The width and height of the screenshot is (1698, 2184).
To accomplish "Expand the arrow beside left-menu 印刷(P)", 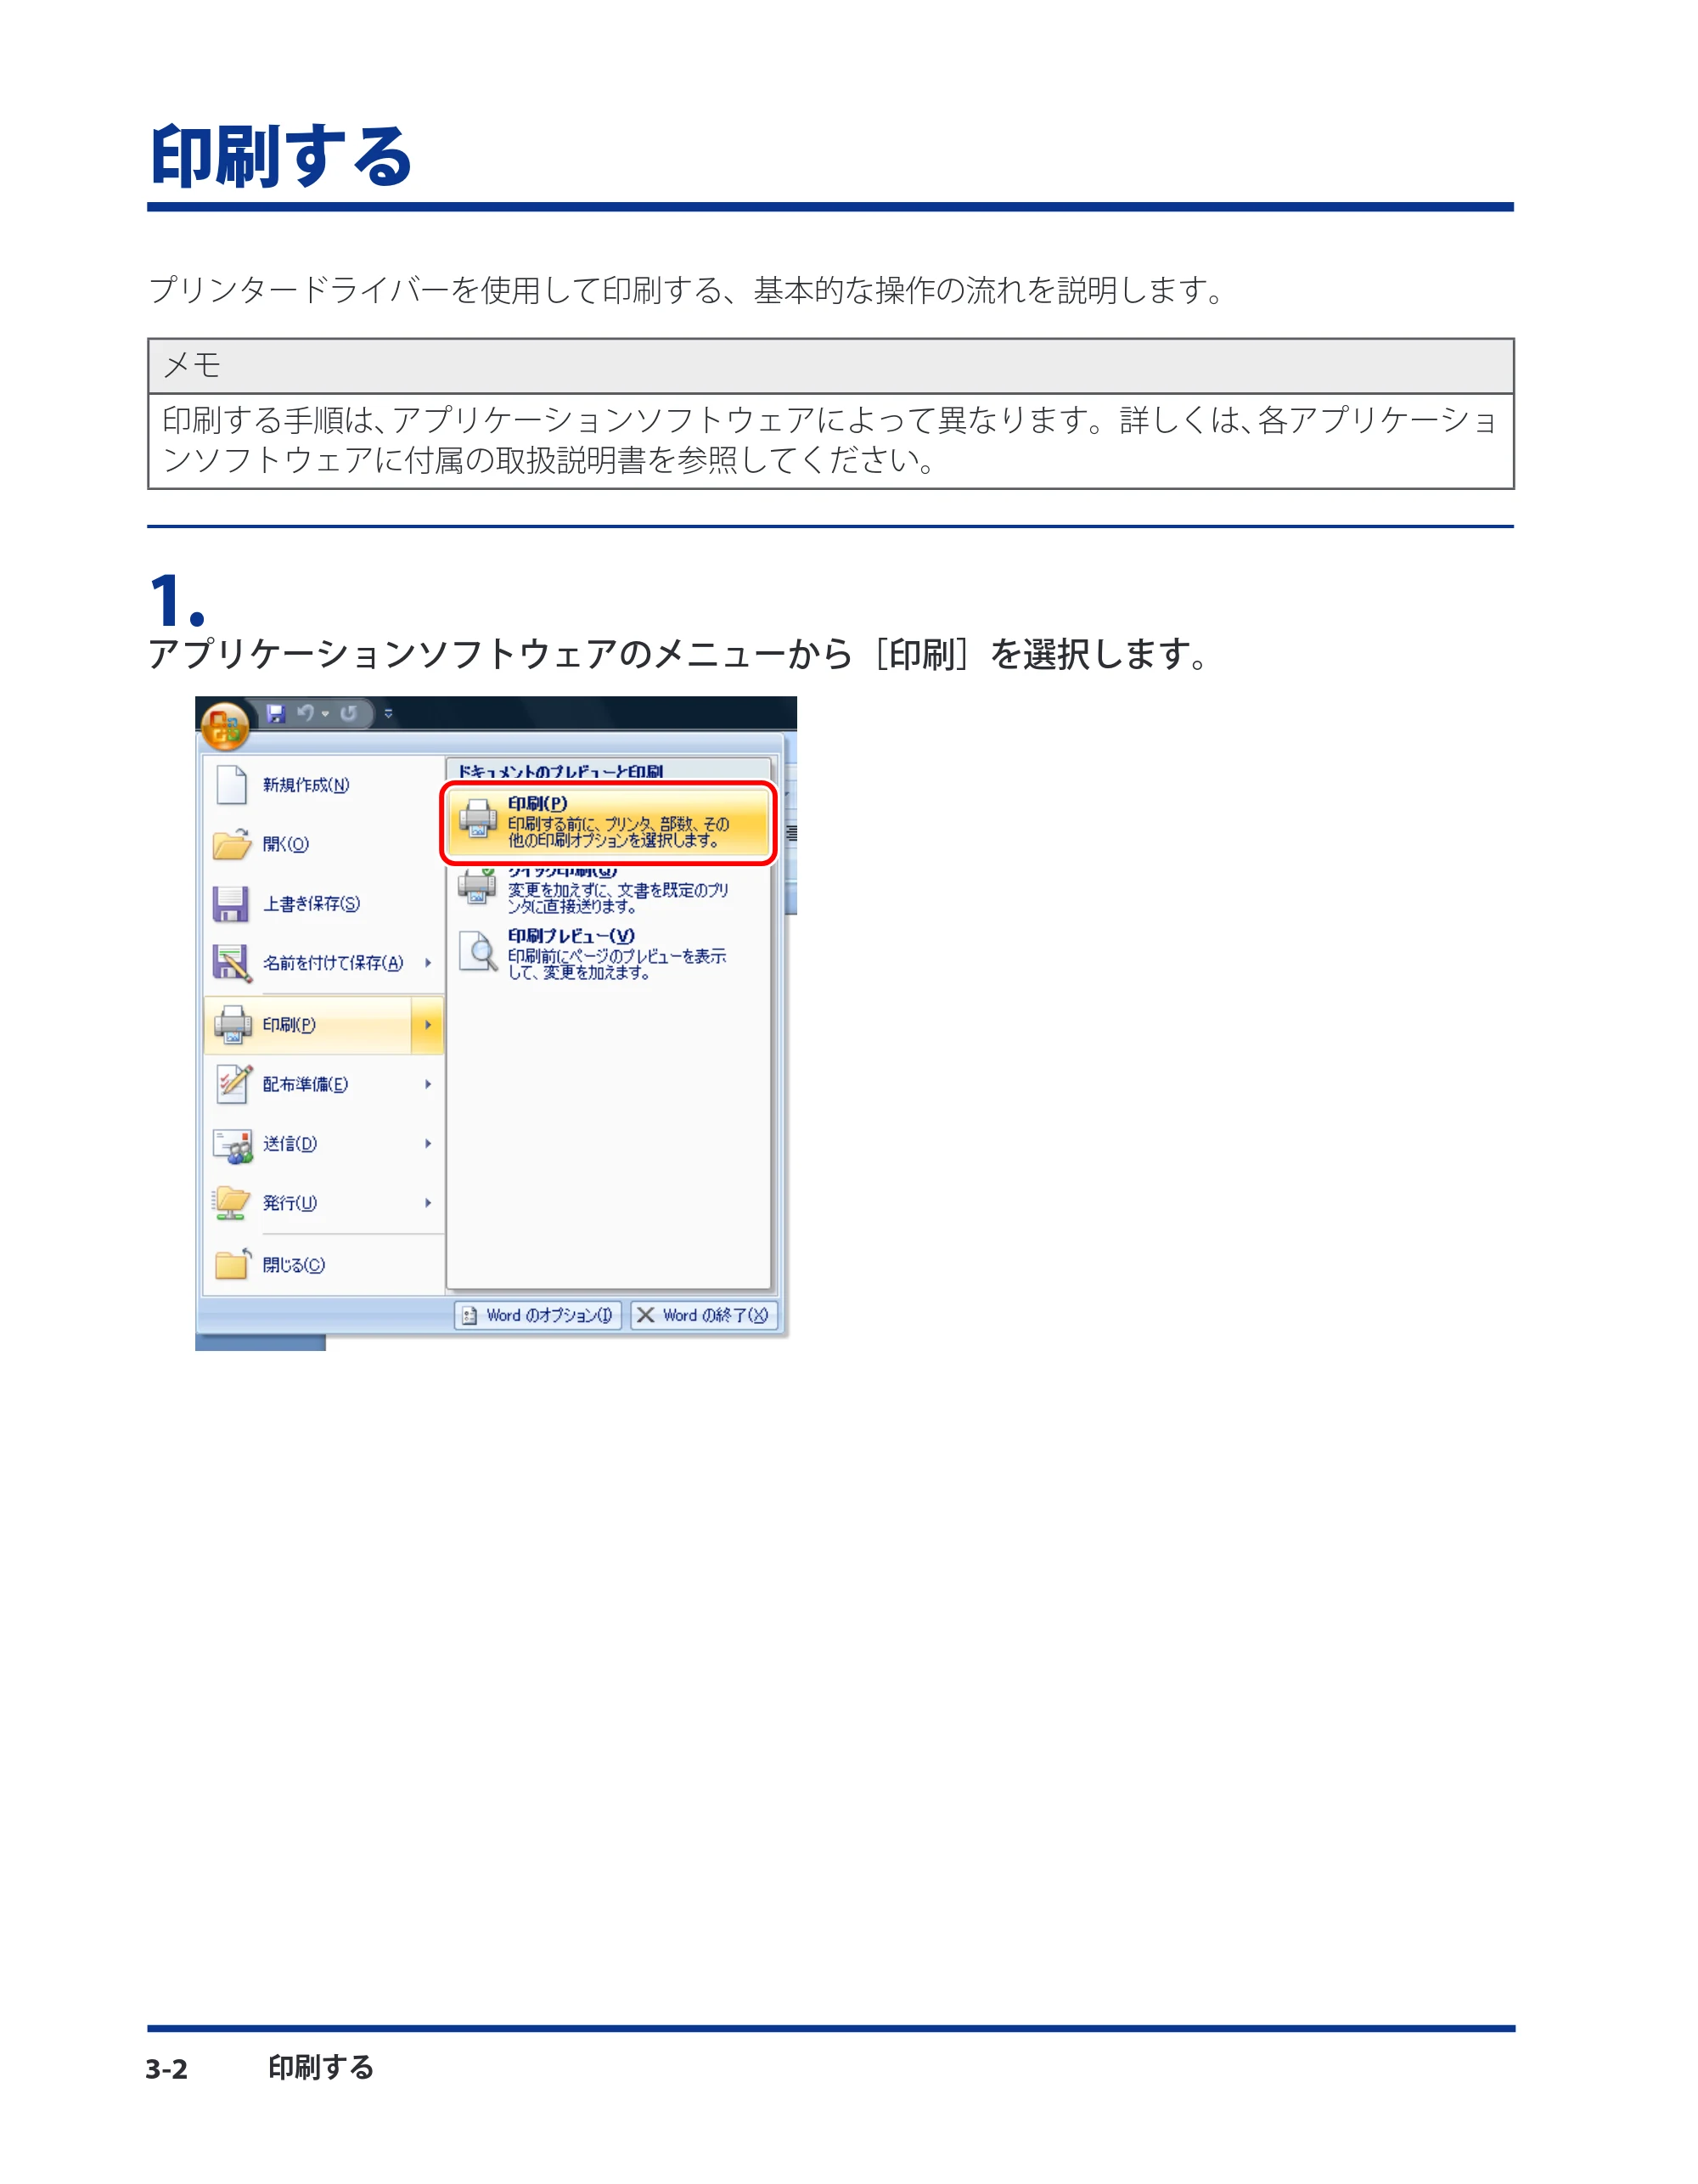I will coord(428,1025).
